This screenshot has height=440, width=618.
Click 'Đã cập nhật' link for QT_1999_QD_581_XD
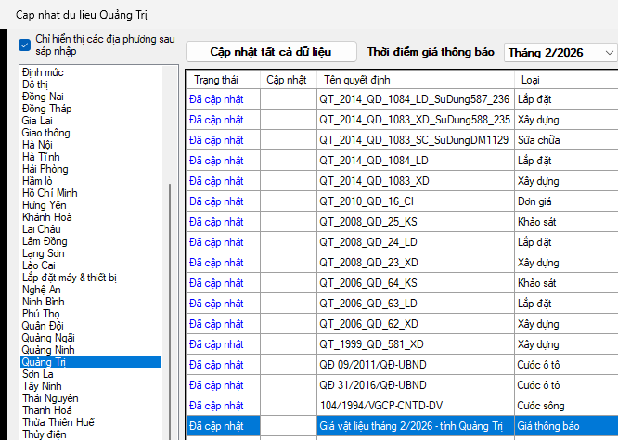(215, 343)
